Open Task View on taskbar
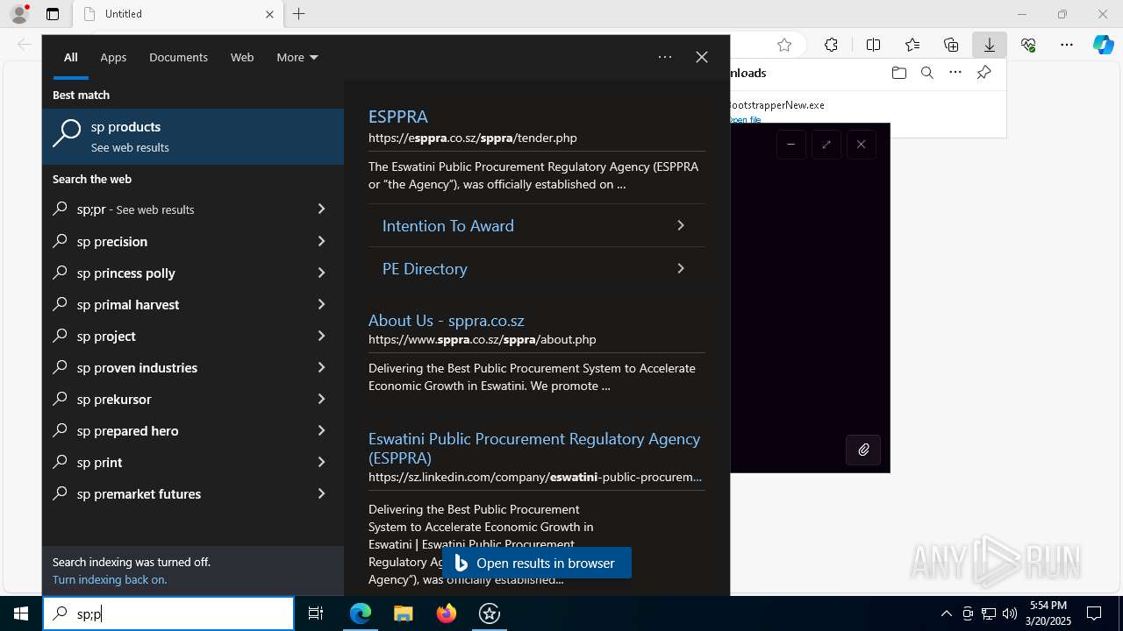 [x=316, y=613]
